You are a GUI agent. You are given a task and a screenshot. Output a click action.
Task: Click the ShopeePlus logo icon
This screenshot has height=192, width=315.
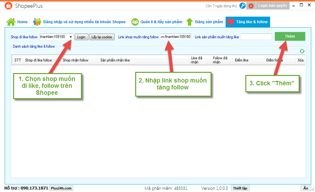pos(8,6)
